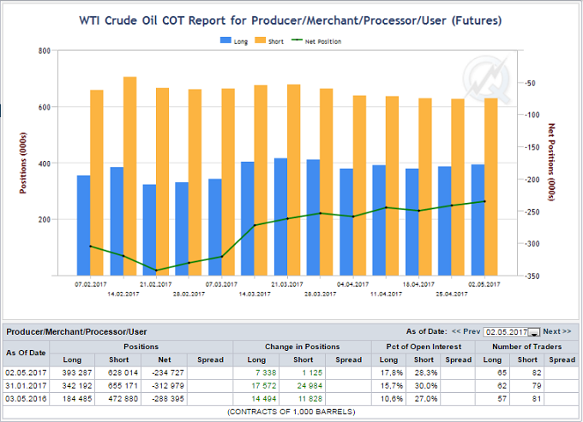Go to the next report via Next >>

(557, 331)
